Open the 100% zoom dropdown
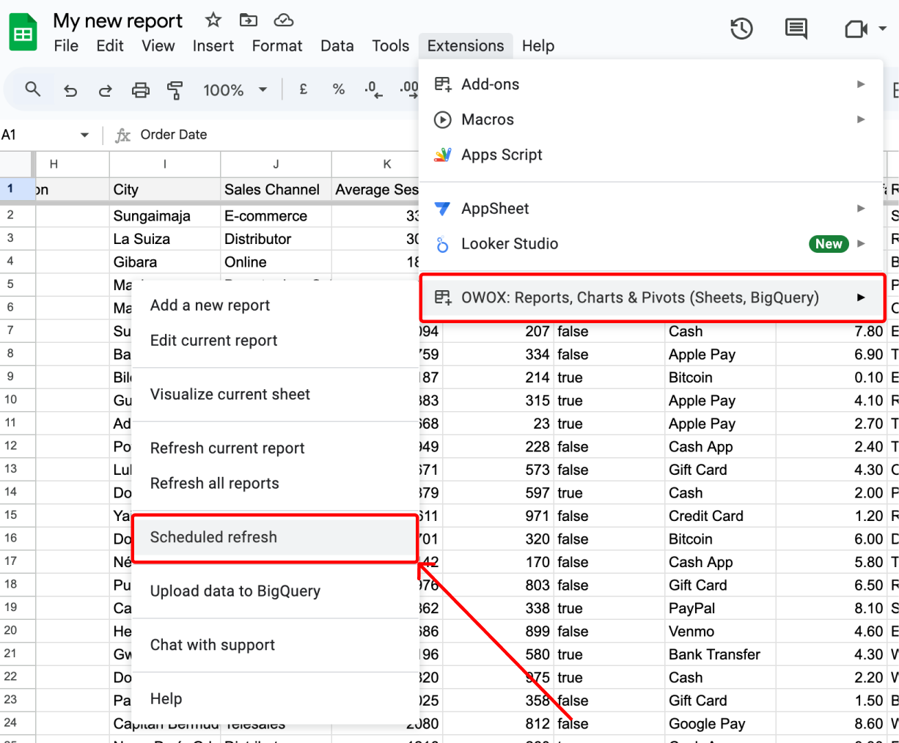Screen dimensions: 899x743 click(235, 90)
